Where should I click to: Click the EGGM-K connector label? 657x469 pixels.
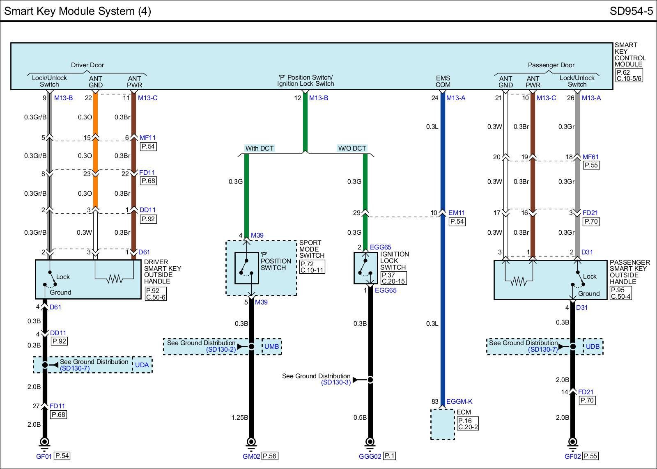coord(459,402)
